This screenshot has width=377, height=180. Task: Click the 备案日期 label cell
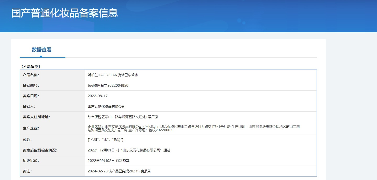[x=52, y=96]
